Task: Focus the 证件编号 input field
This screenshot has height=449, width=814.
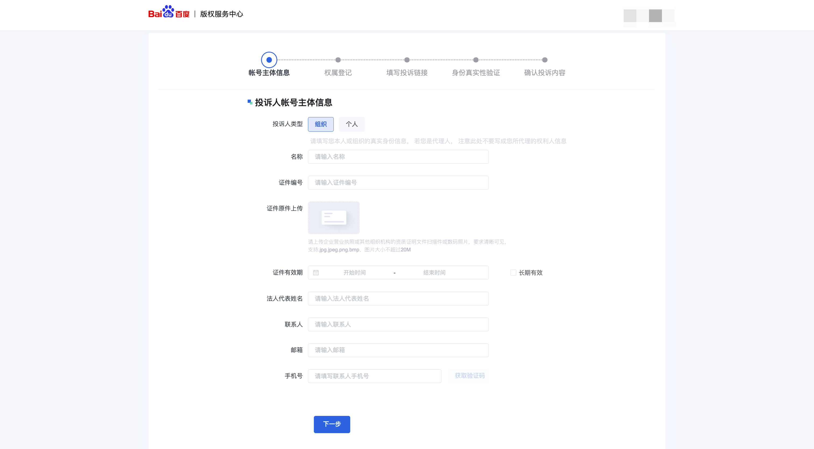Action: [398, 183]
